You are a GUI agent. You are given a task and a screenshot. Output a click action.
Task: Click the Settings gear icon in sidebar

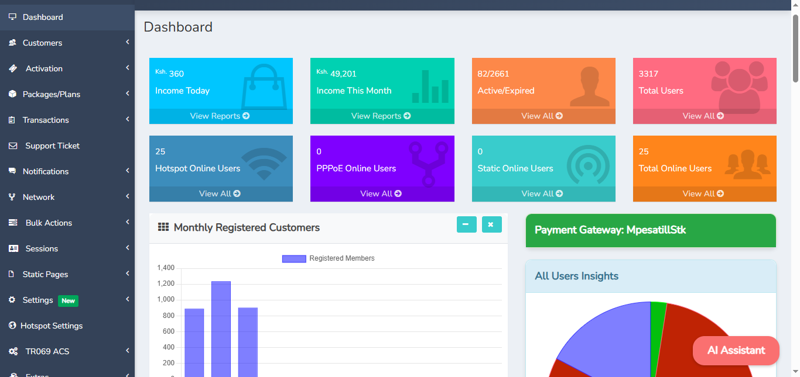(12, 300)
